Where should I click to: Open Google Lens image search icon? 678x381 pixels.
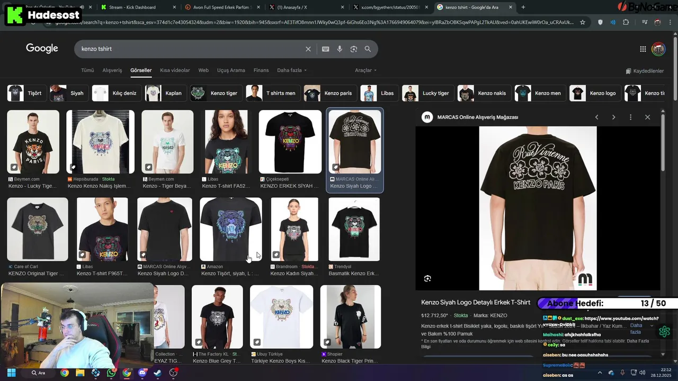(x=353, y=49)
